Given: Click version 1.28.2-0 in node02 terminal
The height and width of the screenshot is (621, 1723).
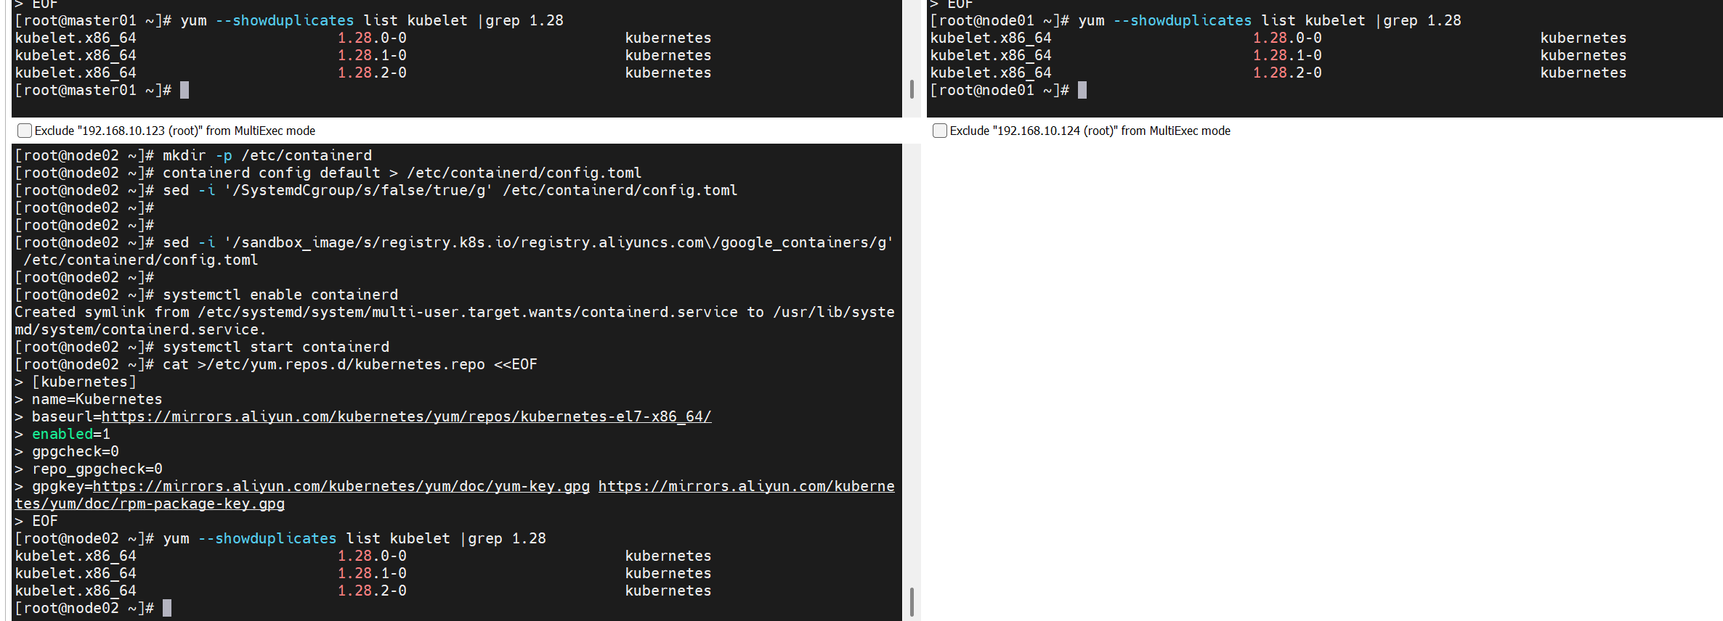Looking at the screenshot, I should [x=372, y=591].
